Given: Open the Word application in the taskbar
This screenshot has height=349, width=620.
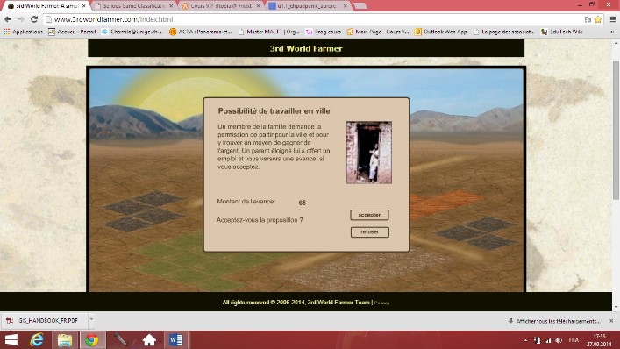Looking at the screenshot, I should click(176, 340).
